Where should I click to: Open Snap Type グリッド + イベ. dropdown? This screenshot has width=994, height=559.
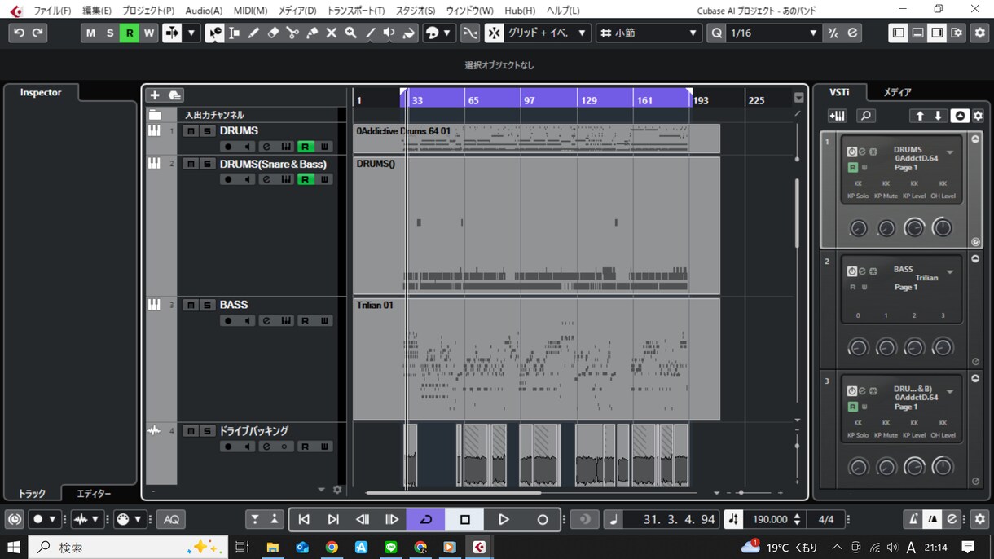548,33
